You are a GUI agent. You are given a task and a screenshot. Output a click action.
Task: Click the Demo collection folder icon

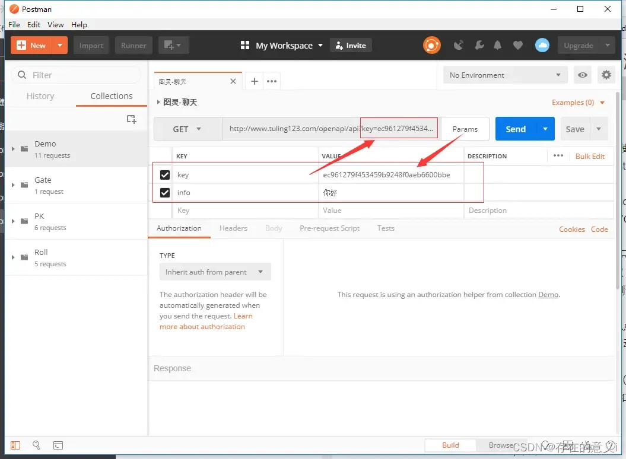24,148
